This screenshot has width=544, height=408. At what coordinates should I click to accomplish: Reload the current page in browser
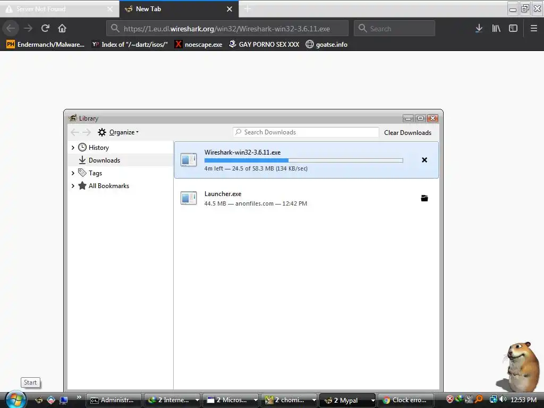tap(45, 28)
